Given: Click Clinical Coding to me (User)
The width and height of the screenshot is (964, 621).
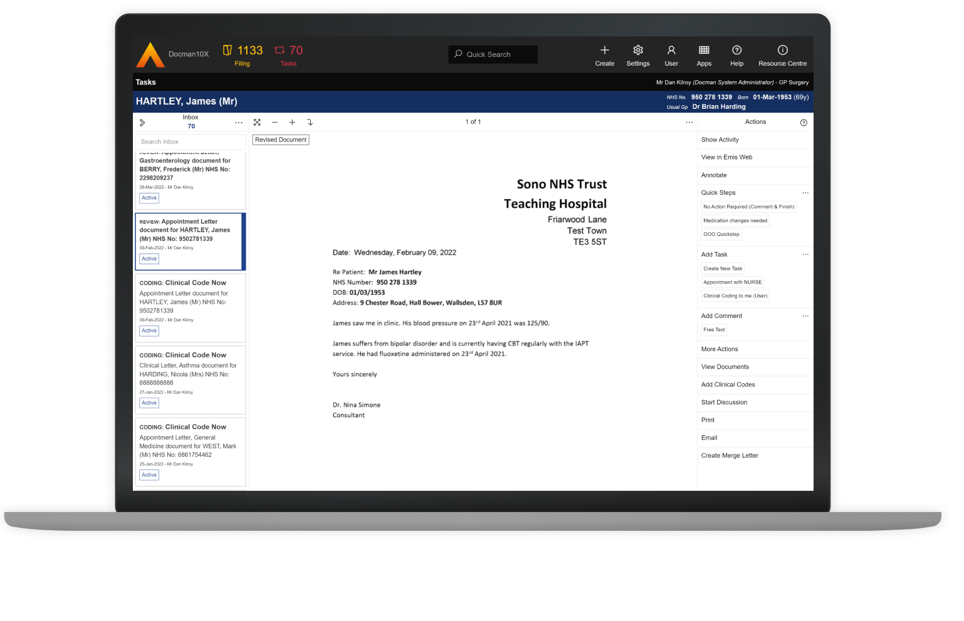Looking at the screenshot, I should [735, 296].
